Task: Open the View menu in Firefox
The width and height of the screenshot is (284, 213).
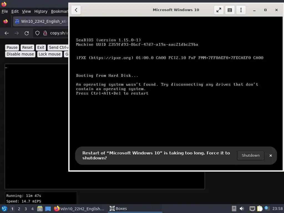Action: (x=26, y=11)
